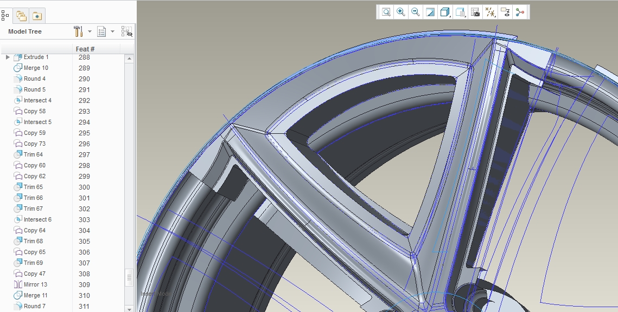Select the Trim 64 feature
This screenshot has width=618, height=312.
33,154
